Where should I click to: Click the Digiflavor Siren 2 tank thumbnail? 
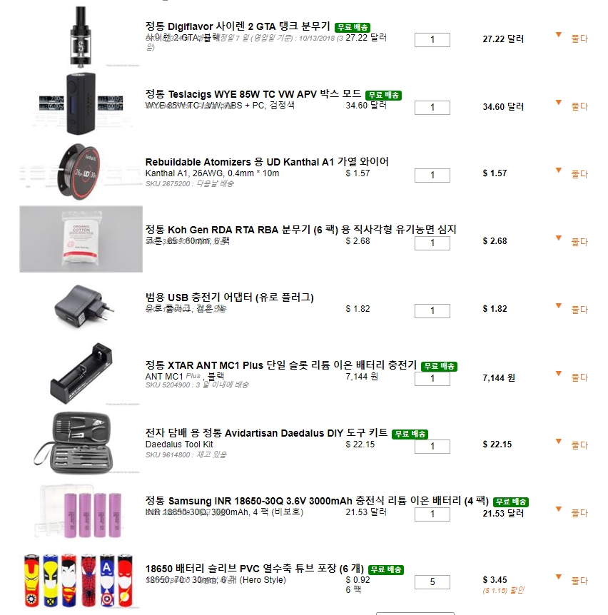pos(81,36)
